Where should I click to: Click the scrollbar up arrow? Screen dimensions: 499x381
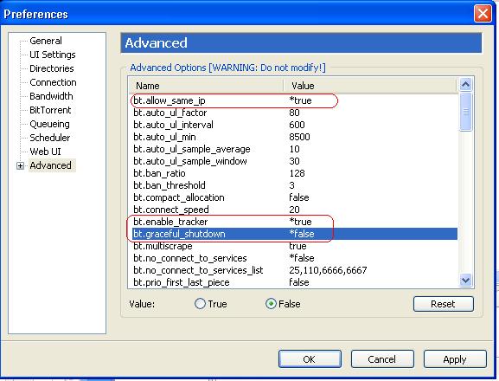coord(465,84)
